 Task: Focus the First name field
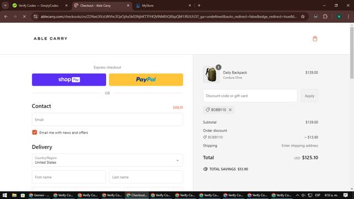(x=69, y=177)
